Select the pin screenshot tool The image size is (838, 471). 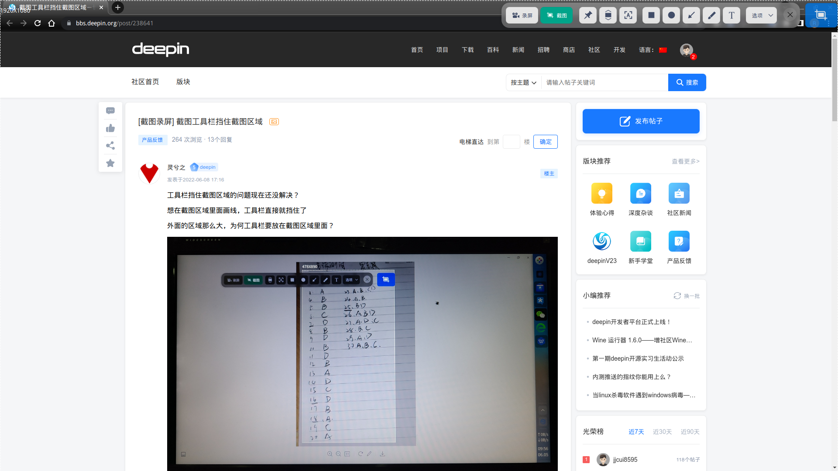(588, 15)
